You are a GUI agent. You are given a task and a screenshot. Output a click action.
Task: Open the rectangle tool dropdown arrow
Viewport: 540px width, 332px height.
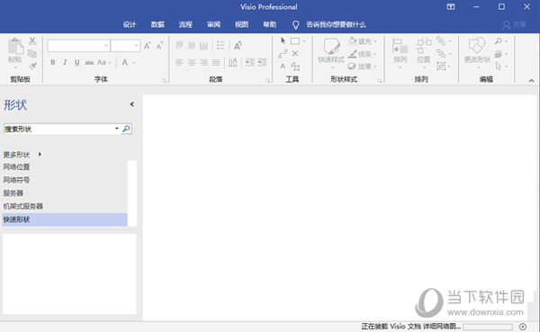pos(304,41)
